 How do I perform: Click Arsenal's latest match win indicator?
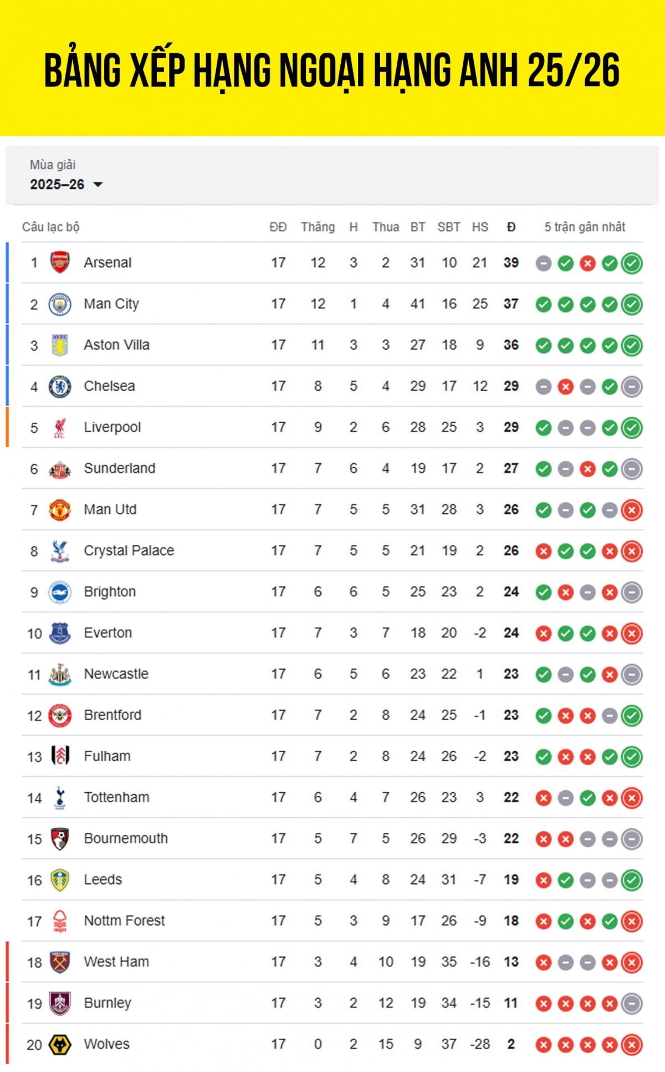631,263
